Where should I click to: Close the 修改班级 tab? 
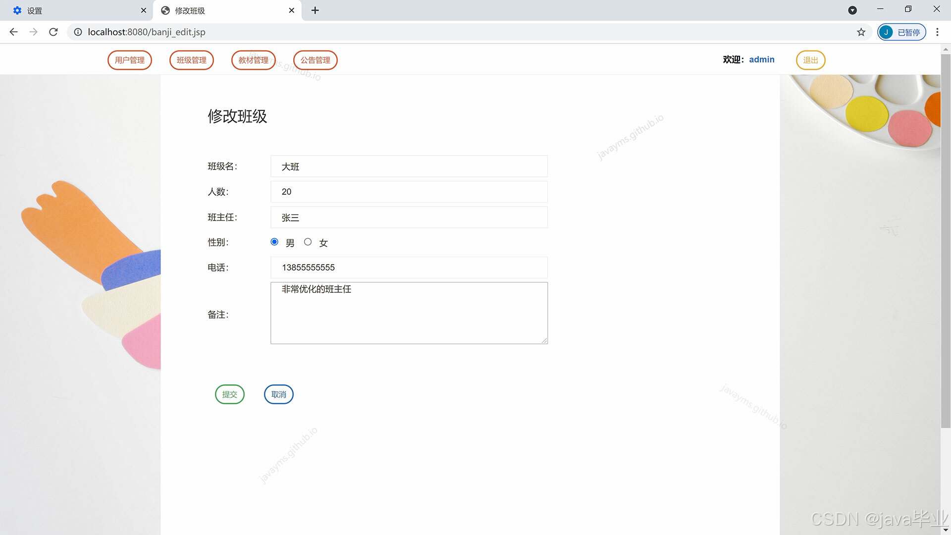click(x=291, y=10)
